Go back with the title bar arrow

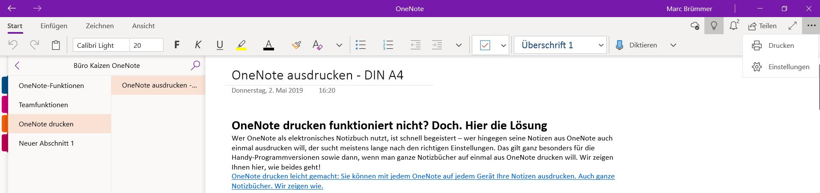[x=12, y=9]
